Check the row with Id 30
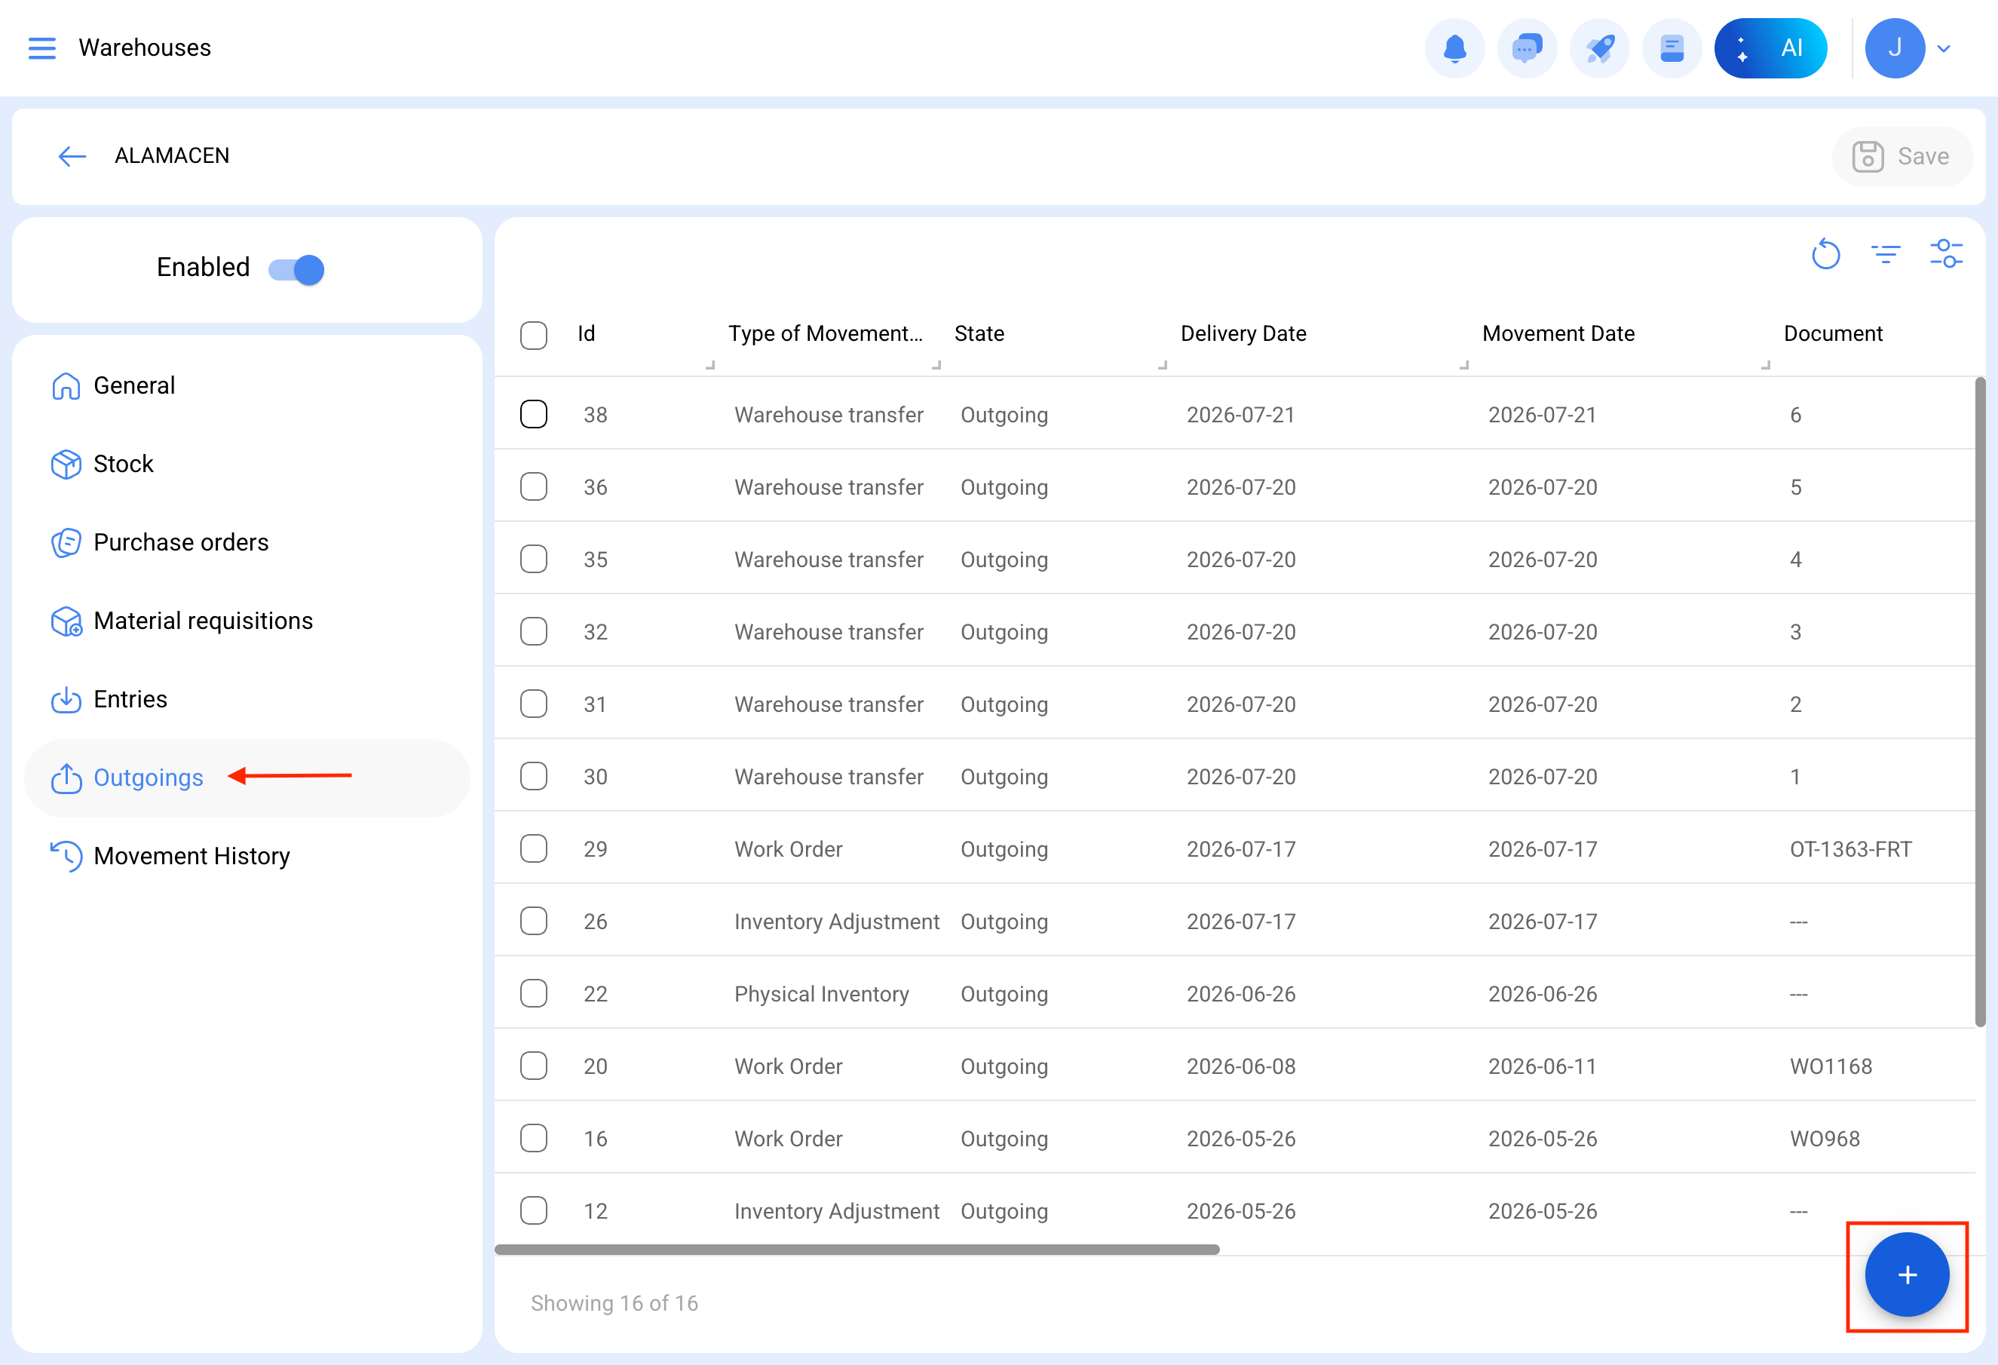 tap(534, 777)
